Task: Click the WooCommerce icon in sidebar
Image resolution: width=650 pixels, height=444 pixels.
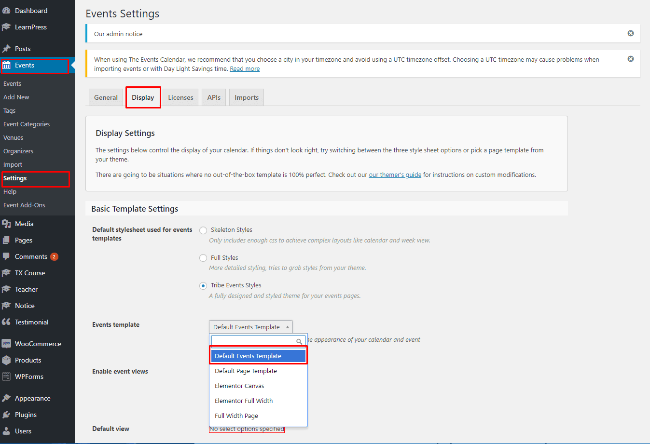Action: point(6,344)
